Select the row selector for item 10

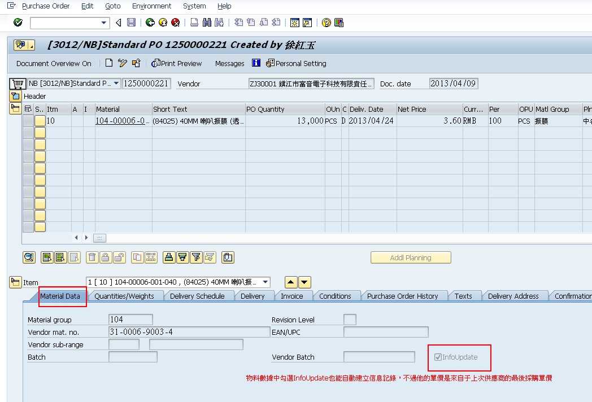28,121
